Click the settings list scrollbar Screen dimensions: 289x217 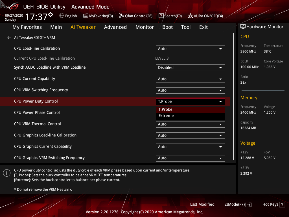(234, 96)
